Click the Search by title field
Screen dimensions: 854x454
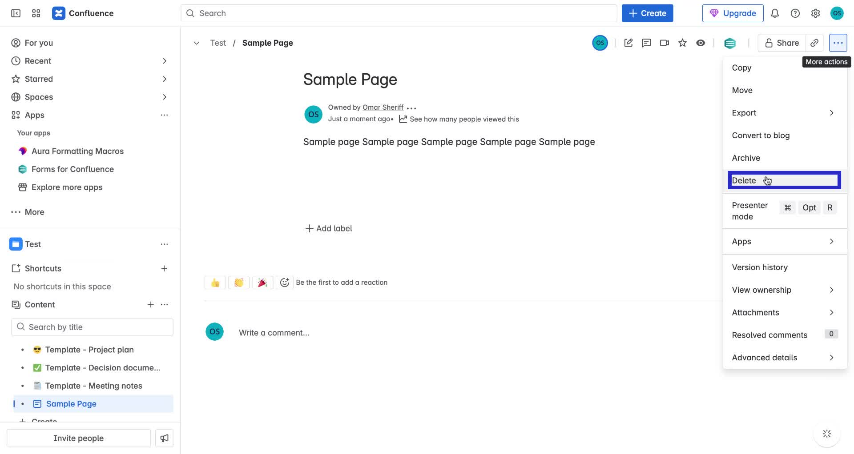tap(92, 327)
